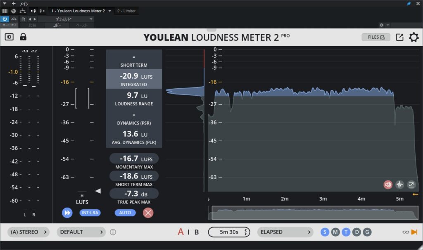
Task: Click the メイン label in top bar
Action: [x=24, y=3]
